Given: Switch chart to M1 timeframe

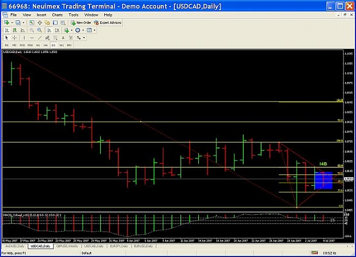Looking at the screenshot, I should (7, 45).
